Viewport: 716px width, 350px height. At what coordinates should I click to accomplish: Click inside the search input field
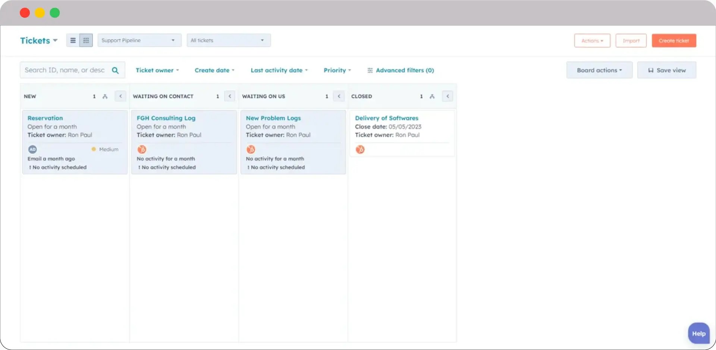[x=63, y=70]
